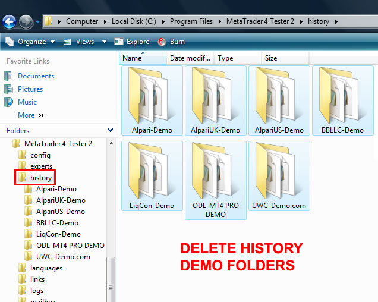Open the Pictures favorite link

(x=30, y=89)
